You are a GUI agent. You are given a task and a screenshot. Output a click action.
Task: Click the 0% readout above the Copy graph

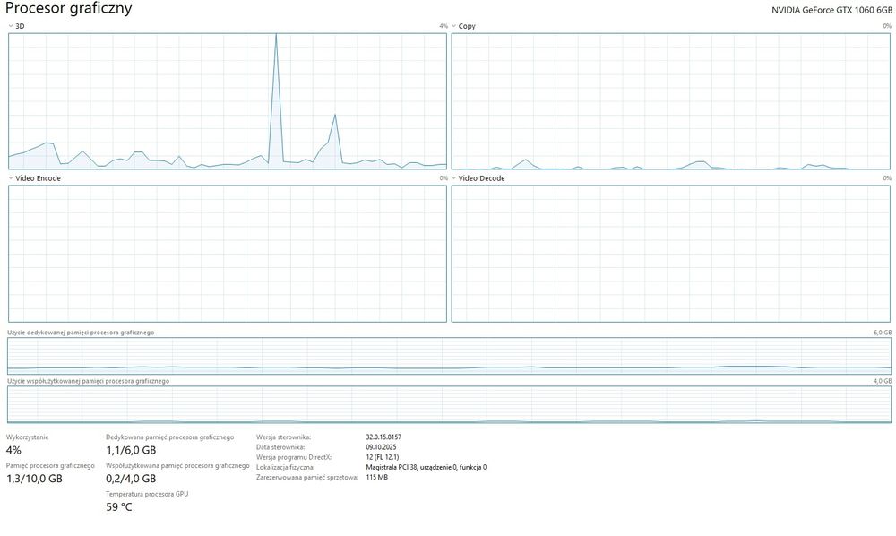coord(887,26)
